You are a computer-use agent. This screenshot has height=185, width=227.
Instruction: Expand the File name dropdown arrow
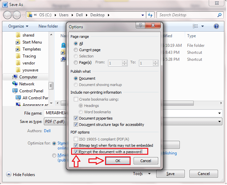(219, 113)
